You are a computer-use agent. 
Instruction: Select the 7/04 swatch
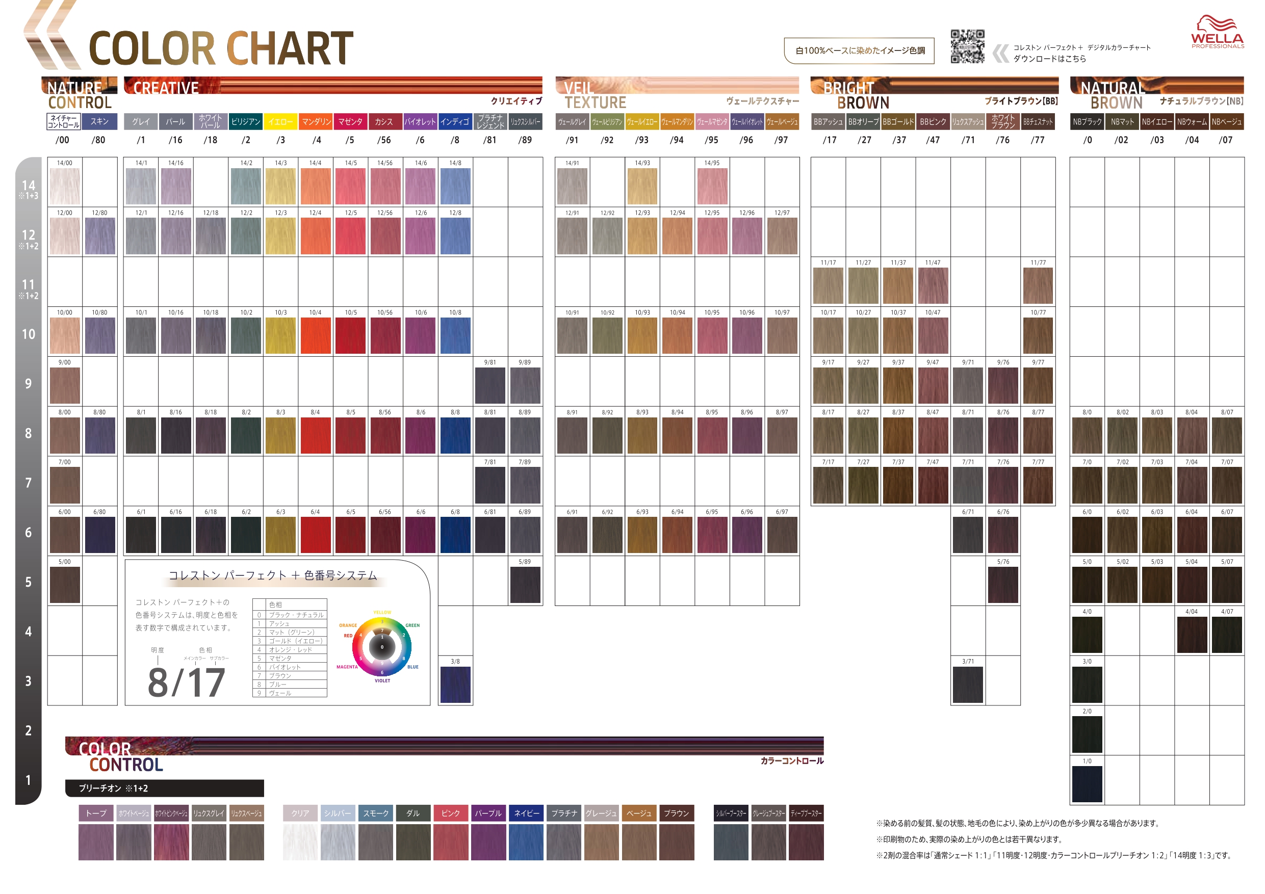click(1192, 485)
